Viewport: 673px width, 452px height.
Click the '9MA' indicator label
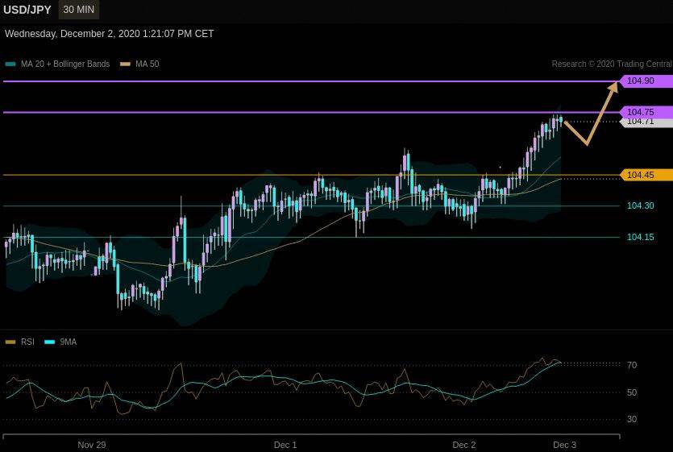pos(69,342)
